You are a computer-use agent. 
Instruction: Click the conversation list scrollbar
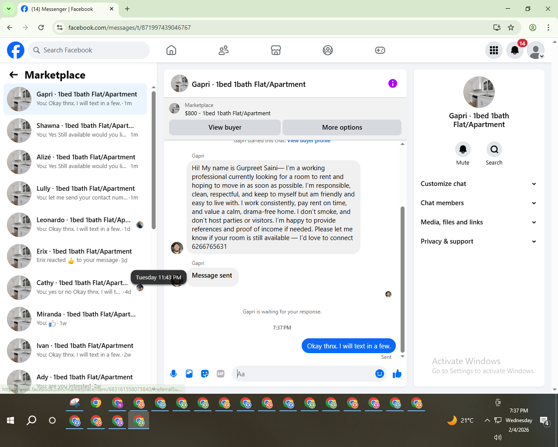pos(153,160)
